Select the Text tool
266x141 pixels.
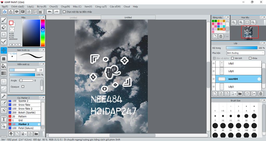[x=4, y=119]
